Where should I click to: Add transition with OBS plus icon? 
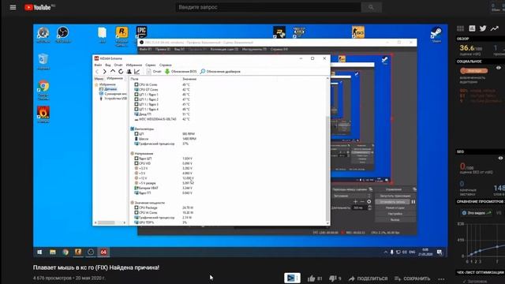pyautogui.click(x=355, y=202)
